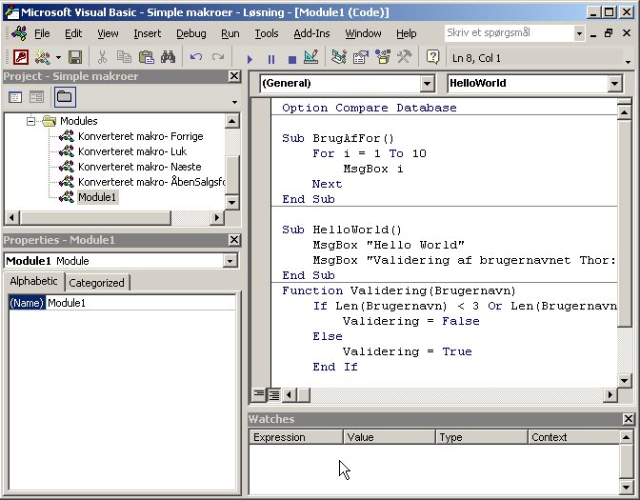Switch to the Categorized properties tab

pos(96,283)
